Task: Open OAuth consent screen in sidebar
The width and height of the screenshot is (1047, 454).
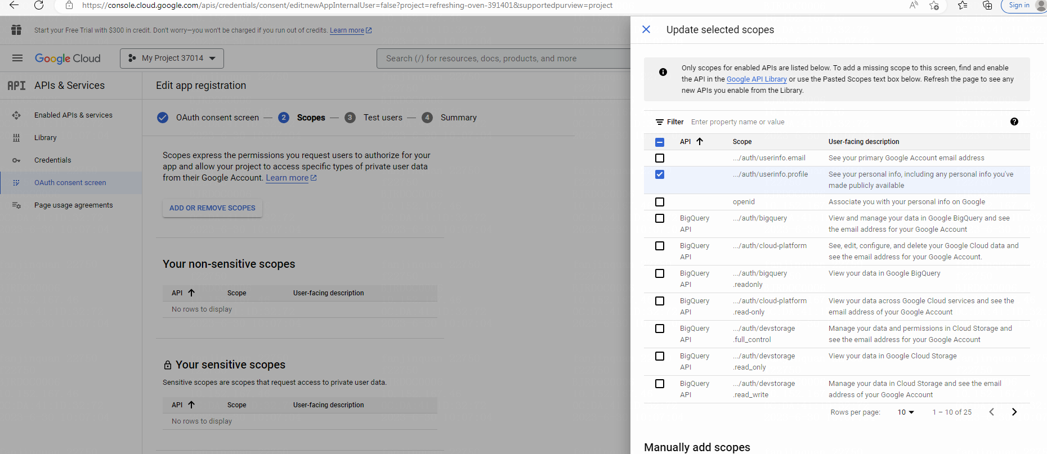Action: coord(70,183)
